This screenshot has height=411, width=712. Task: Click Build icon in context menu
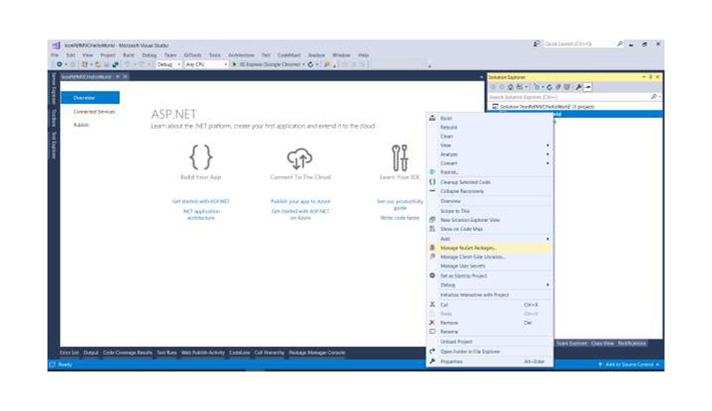(x=432, y=118)
